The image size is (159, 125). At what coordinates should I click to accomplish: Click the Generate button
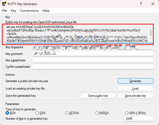point(135,81)
